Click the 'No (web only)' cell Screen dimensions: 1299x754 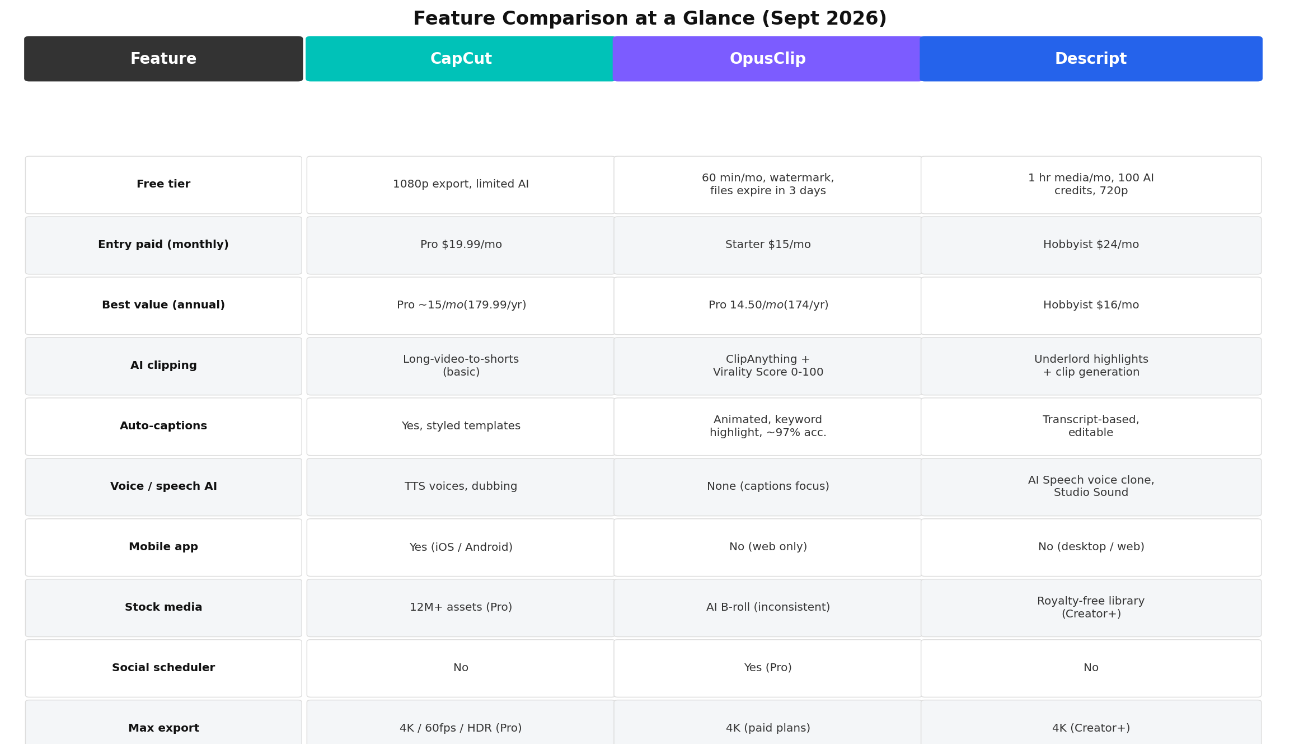[768, 547]
